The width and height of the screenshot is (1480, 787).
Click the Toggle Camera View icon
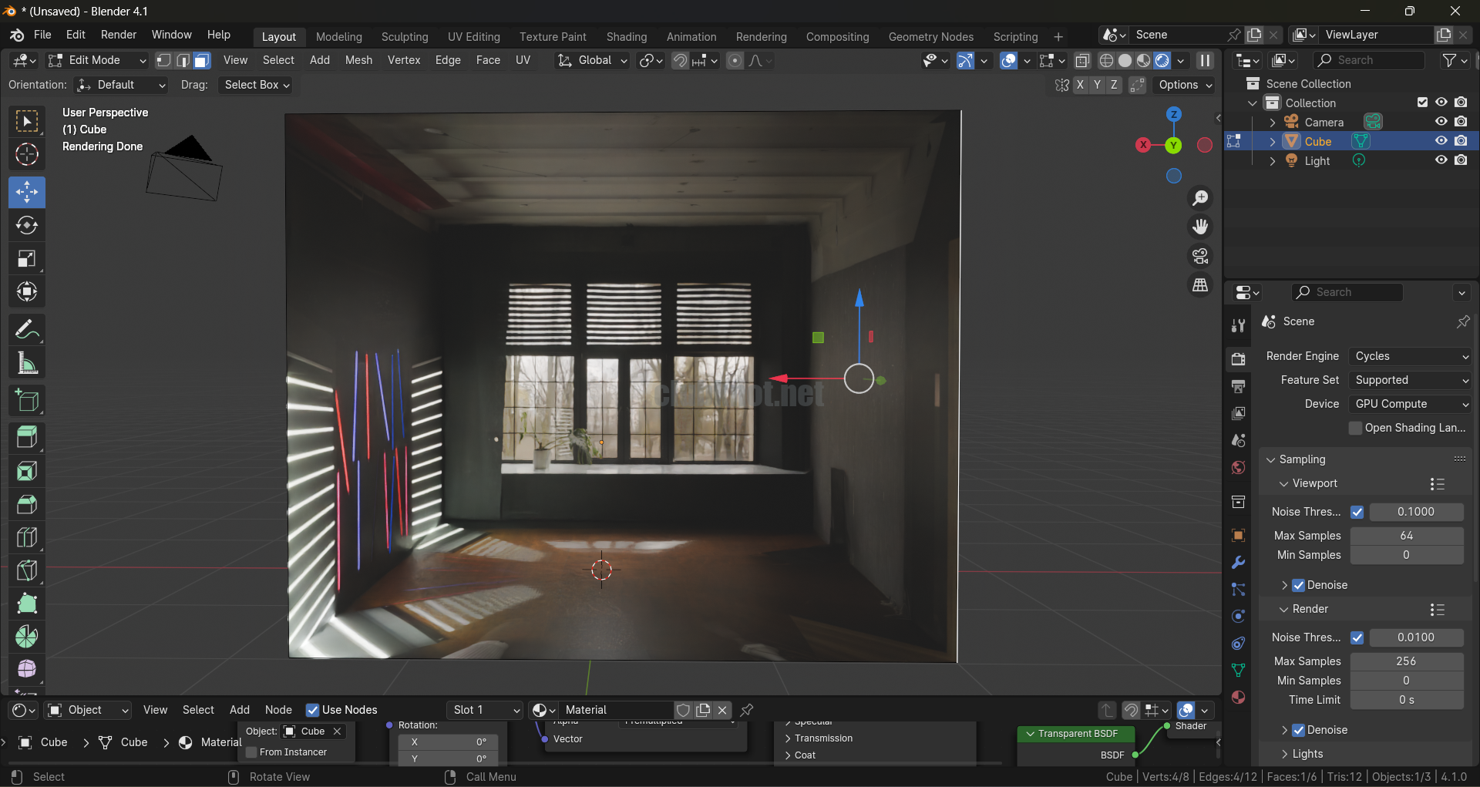(x=1200, y=256)
